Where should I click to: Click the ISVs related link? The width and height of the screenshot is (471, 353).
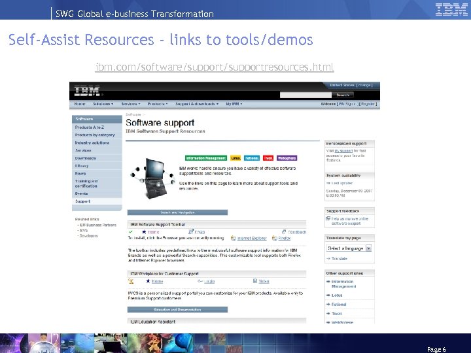(84, 230)
